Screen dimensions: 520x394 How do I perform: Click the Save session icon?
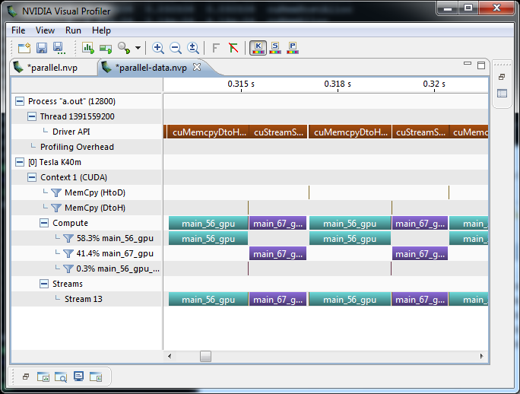tap(42, 48)
